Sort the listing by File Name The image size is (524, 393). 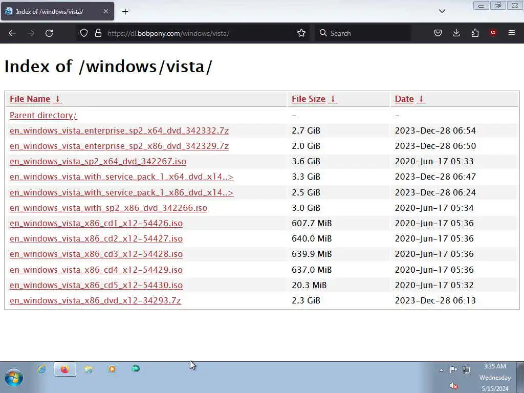point(30,99)
